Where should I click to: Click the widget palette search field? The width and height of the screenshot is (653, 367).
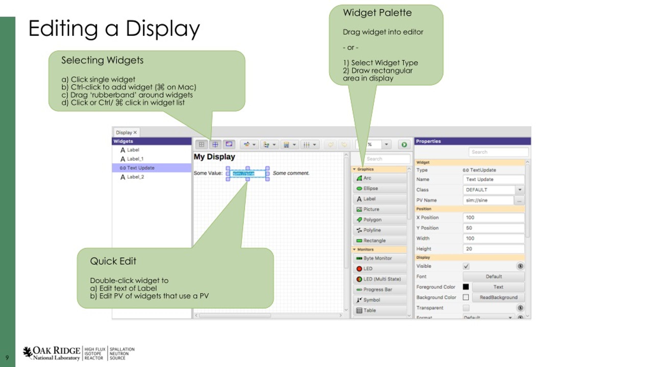click(387, 159)
